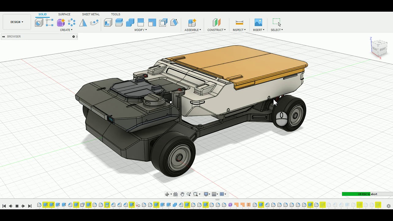Open timeline settings gear
This screenshot has height=221, width=393.
(x=388, y=206)
